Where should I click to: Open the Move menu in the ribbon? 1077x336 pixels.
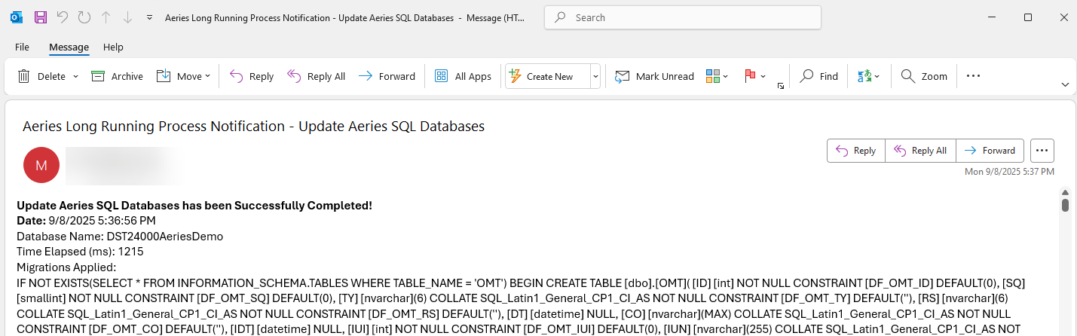pos(184,76)
